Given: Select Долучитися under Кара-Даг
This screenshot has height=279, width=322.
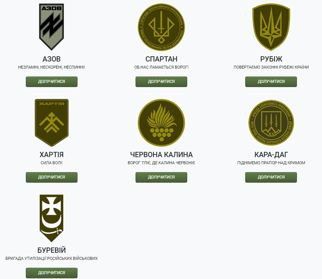Looking at the screenshot, I should click(x=271, y=177).
